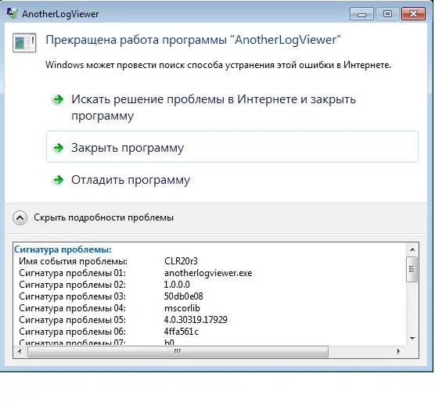This screenshot has width=435, height=420.
Task: Click the value 'mscorlib'
Action: click(x=182, y=308)
